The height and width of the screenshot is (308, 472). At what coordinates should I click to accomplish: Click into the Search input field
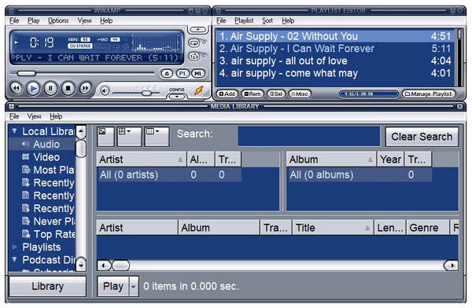(309, 136)
